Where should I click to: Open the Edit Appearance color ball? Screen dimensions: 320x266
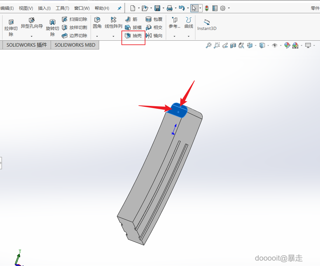tap(287, 45)
